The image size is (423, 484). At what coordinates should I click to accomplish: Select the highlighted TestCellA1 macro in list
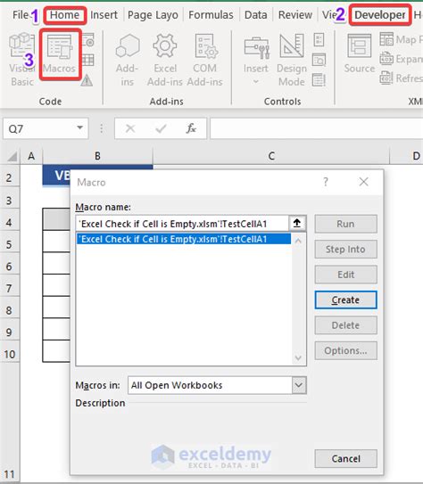184,239
